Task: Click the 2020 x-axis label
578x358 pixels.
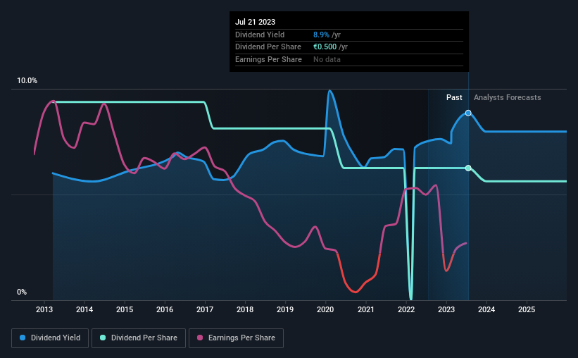Action: pyautogui.click(x=325, y=309)
